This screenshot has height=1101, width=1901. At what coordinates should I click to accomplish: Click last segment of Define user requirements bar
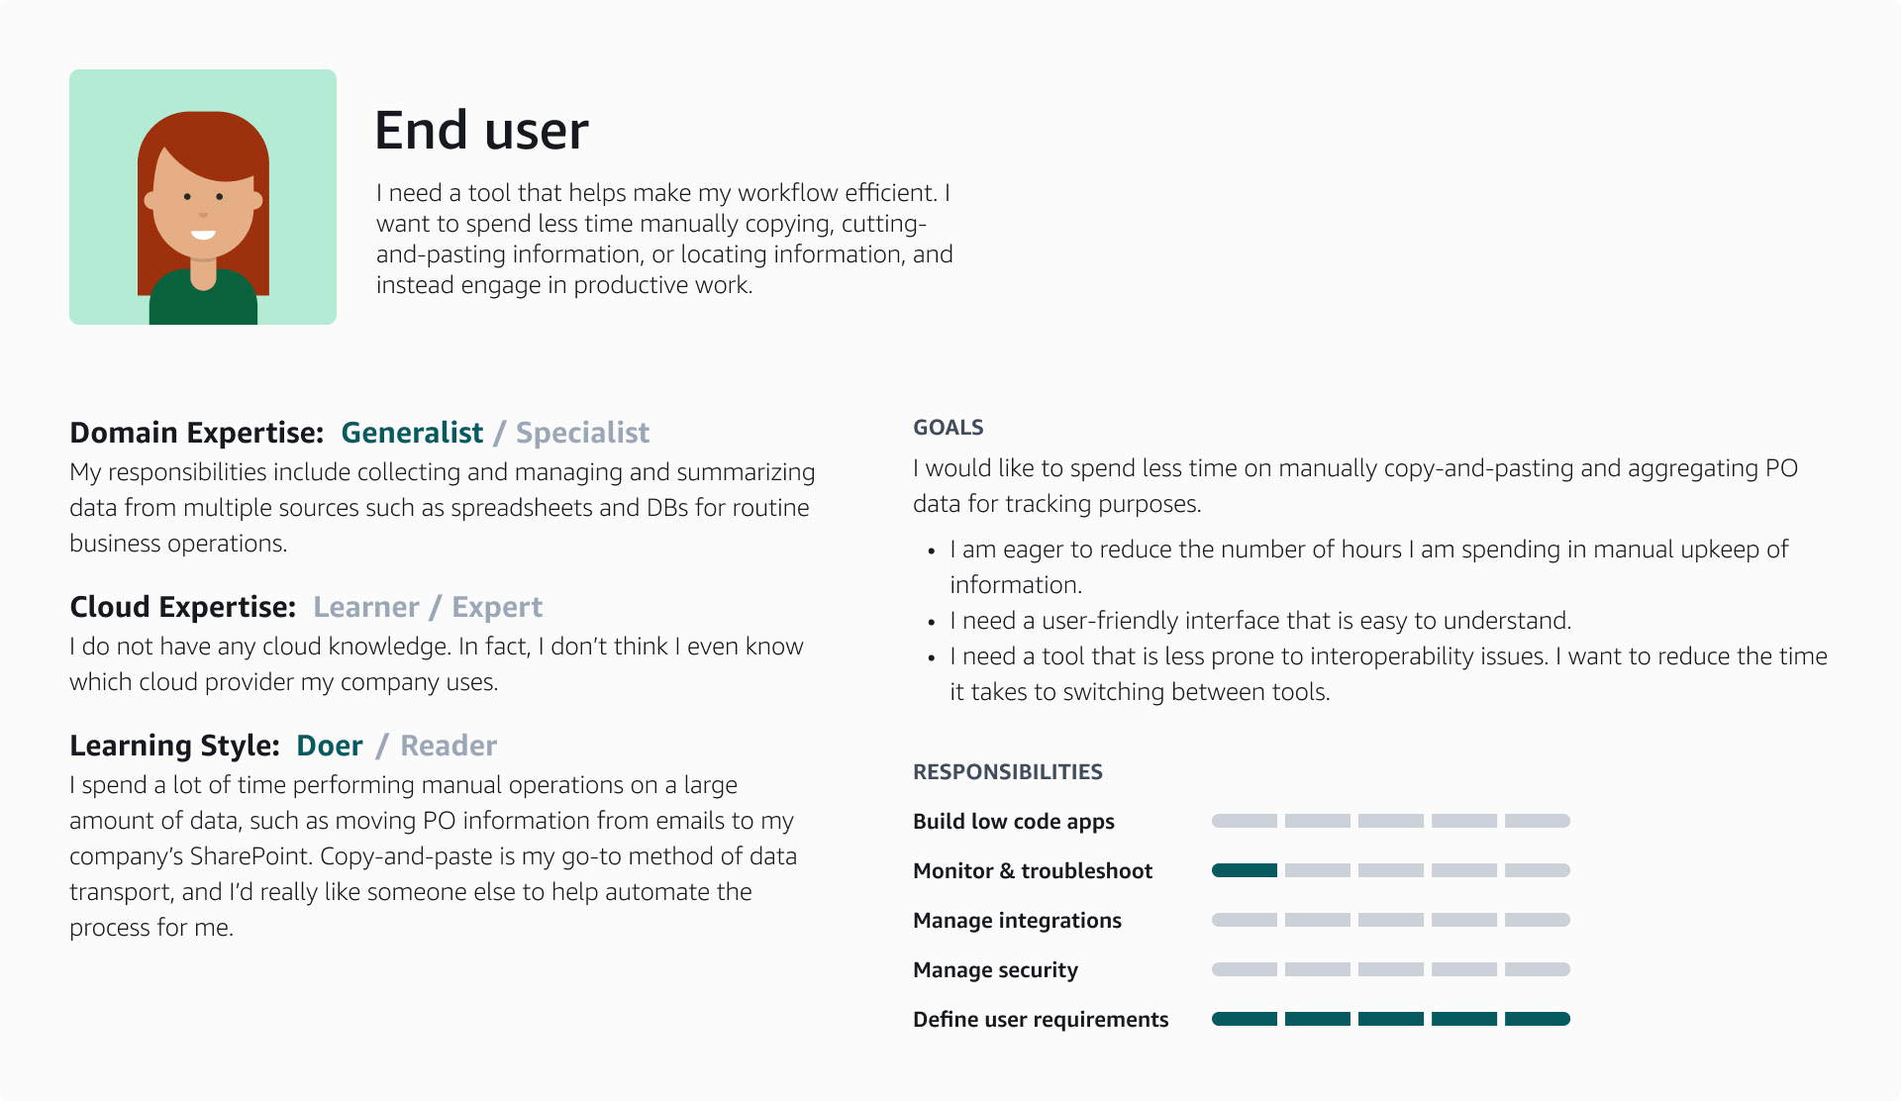1538,1019
